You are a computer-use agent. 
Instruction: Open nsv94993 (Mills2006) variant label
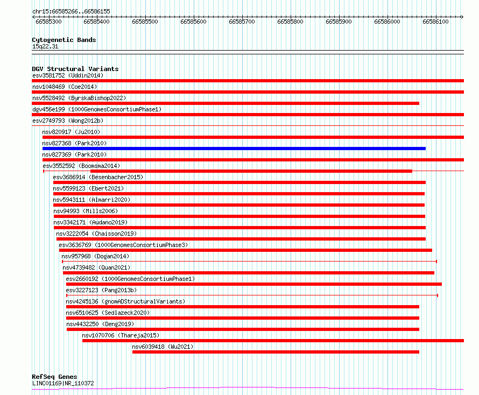click(x=86, y=211)
